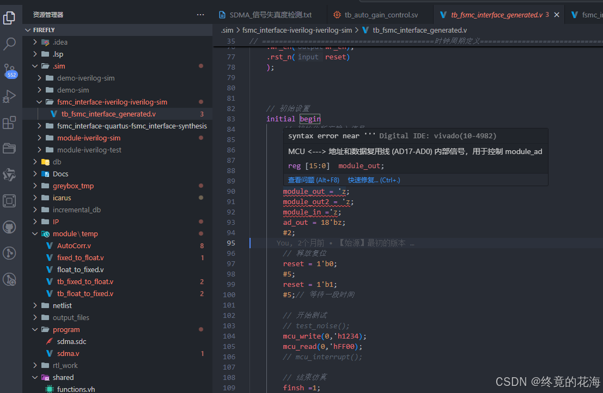Open the folder-shaped project manager icon
The image size is (603, 393).
click(x=9, y=149)
